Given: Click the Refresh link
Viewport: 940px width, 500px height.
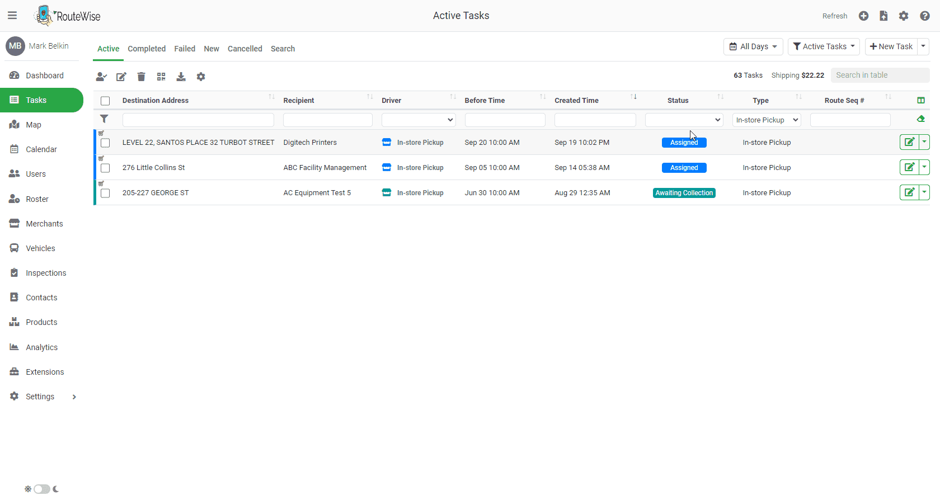Looking at the screenshot, I should 834,16.
